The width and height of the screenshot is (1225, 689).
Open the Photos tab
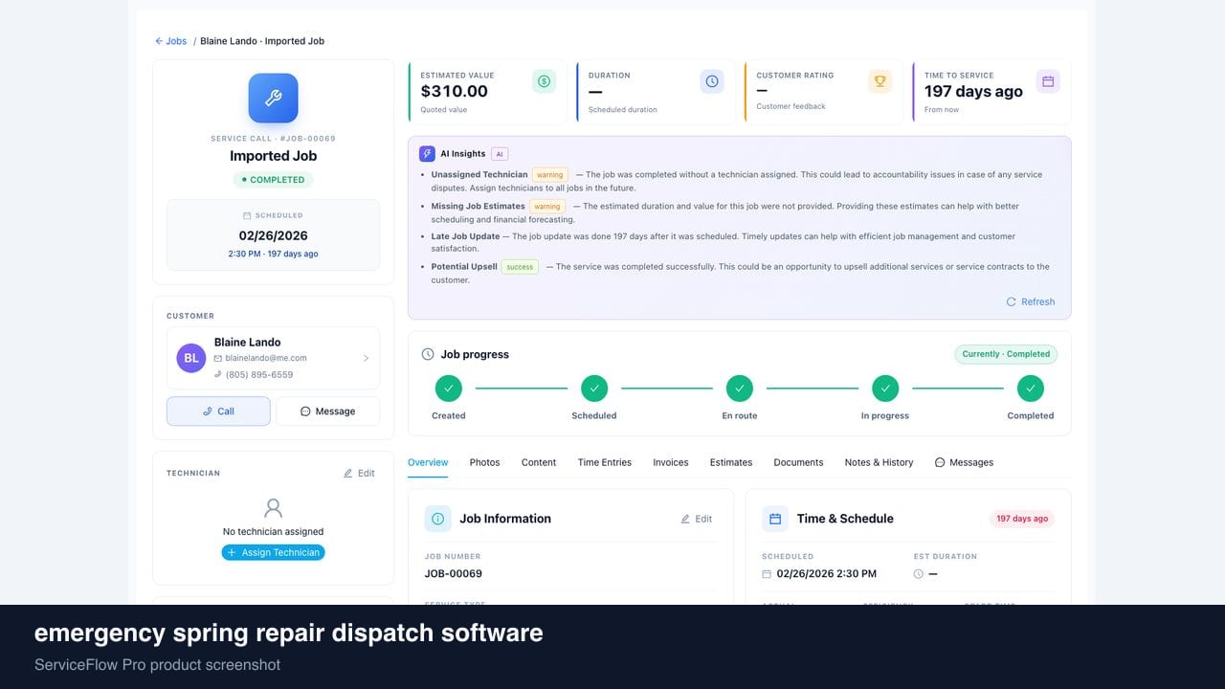coord(484,462)
